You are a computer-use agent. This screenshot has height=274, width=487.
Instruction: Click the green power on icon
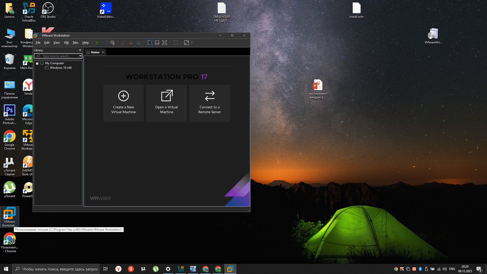97,43
